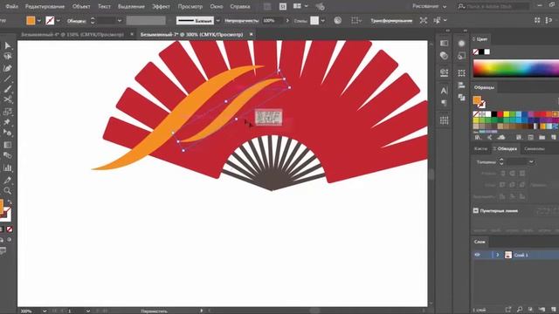559x314 pixels.
Task: Select the Scissors tool in toolbox
Action: (7, 100)
